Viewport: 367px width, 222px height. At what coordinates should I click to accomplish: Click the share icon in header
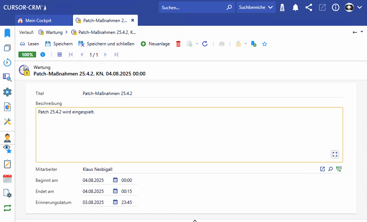click(x=309, y=7)
